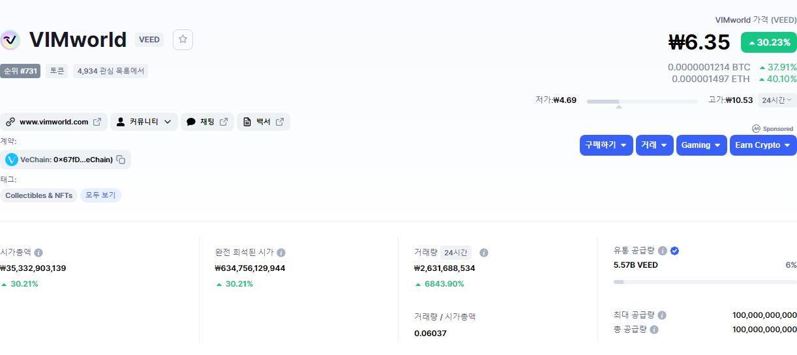Image resolution: width=797 pixels, height=355 pixels.
Task: Click the document icon beside 백서
Action: [x=247, y=122]
